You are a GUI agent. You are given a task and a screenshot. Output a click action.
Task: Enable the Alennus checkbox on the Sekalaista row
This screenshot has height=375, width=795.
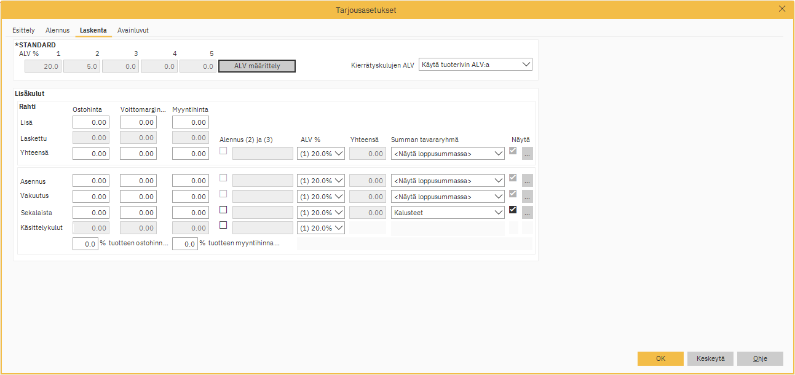pyautogui.click(x=223, y=210)
